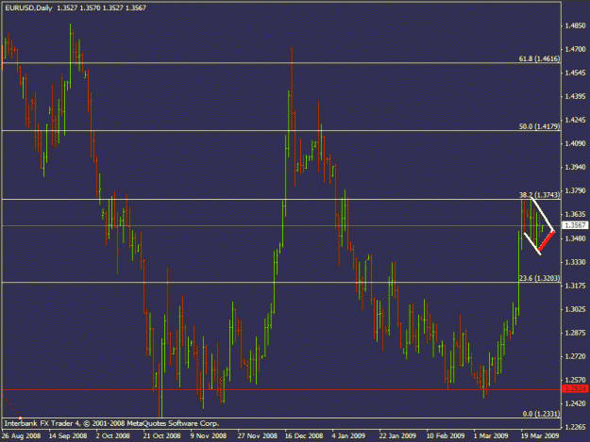
Task: Click the 19 Mar 2009 date label
Action: click(540, 436)
